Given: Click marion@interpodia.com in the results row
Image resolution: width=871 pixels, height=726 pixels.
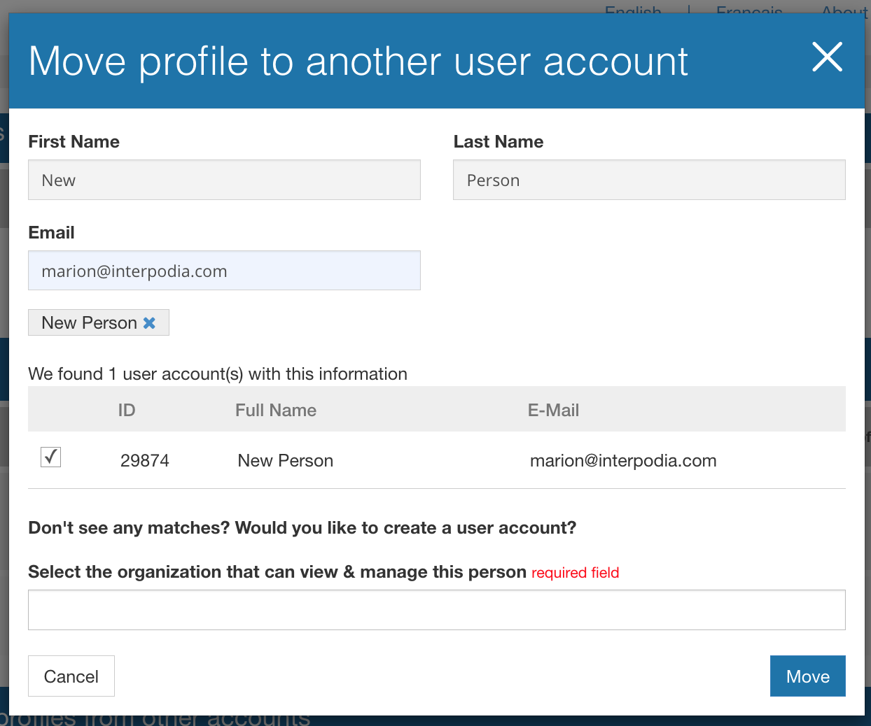Looking at the screenshot, I should (623, 461).
